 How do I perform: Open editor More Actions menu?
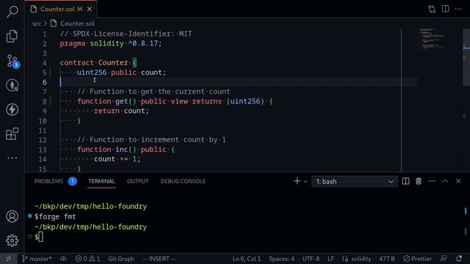tap(458, 9)
